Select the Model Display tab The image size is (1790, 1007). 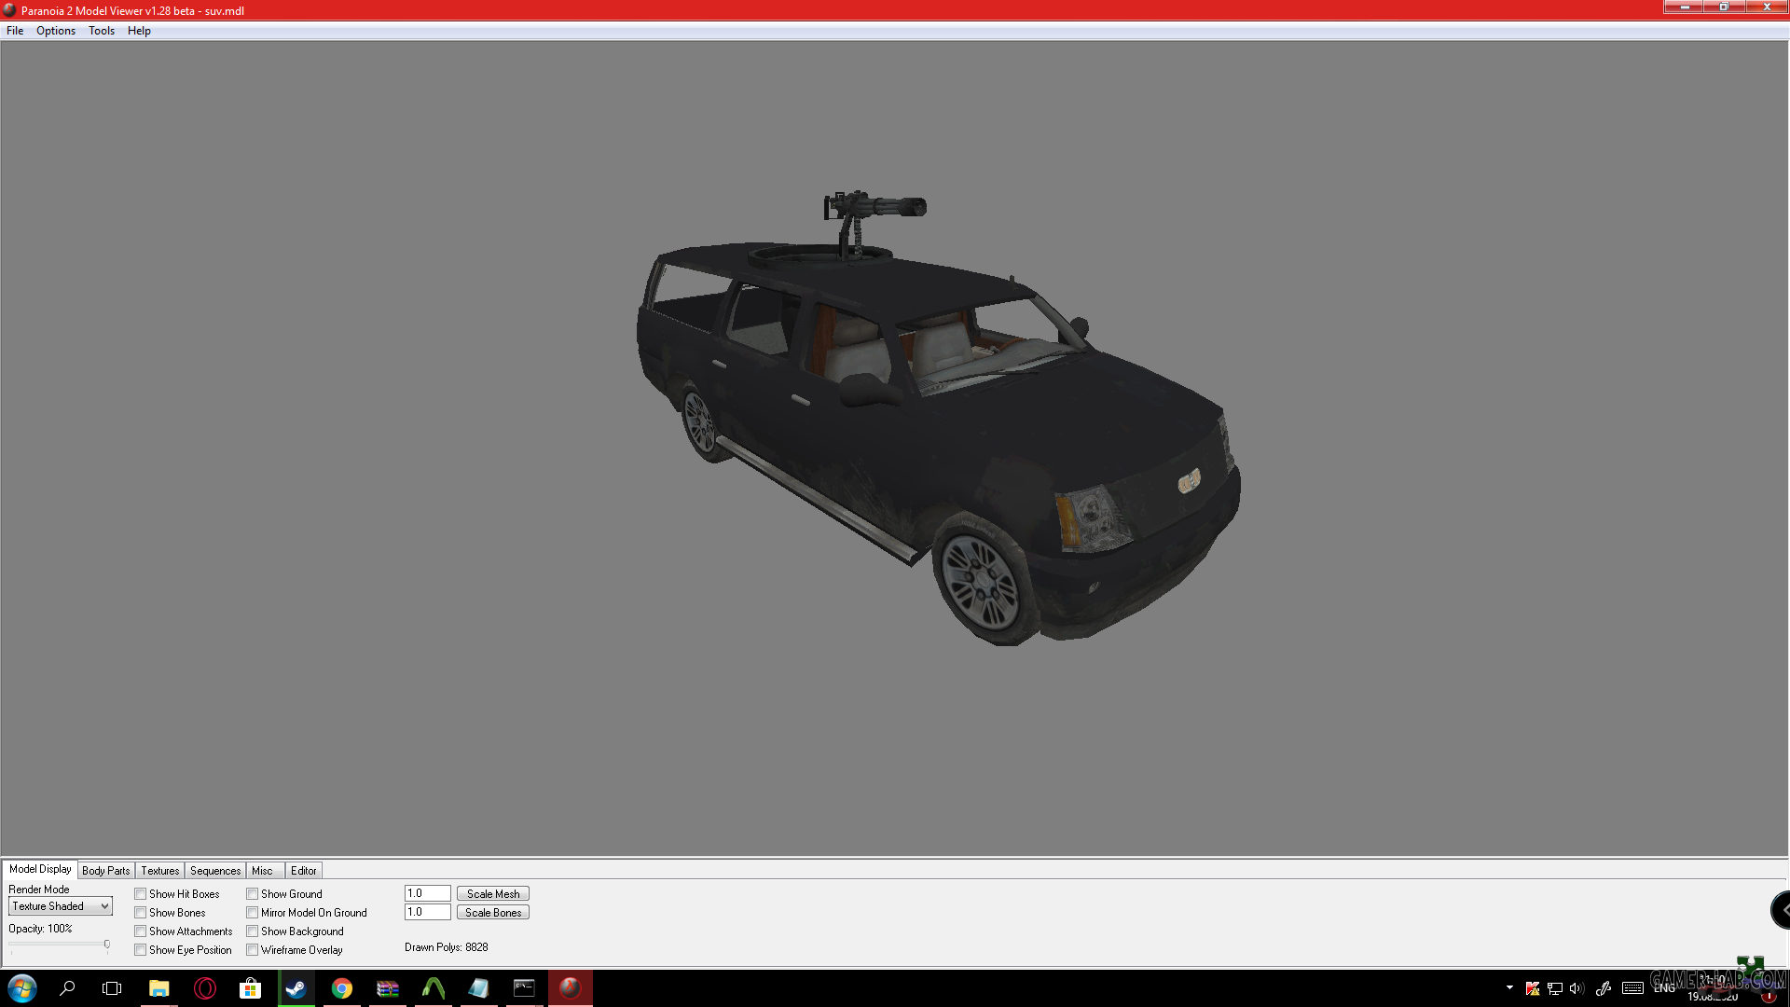pos(40,869)
